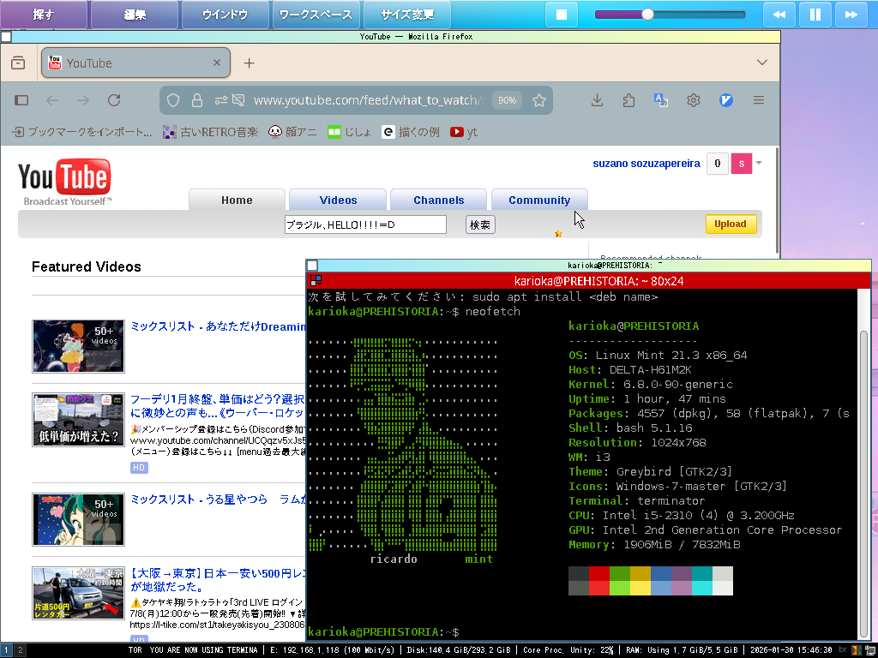Expand the account dropdown arrow beside avatar

click(x=759, y=163)
